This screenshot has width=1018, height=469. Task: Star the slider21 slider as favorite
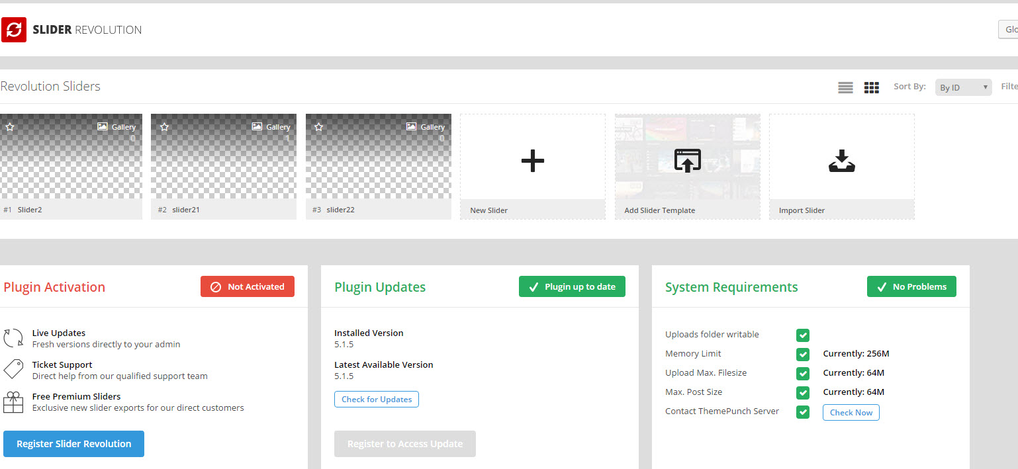click(164, 126)
